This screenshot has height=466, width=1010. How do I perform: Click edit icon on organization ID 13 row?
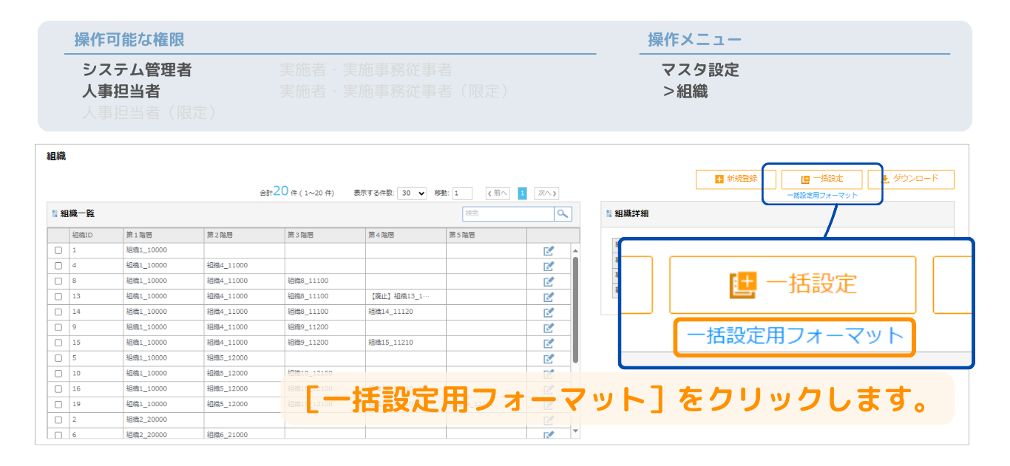(x=548, y=297)
